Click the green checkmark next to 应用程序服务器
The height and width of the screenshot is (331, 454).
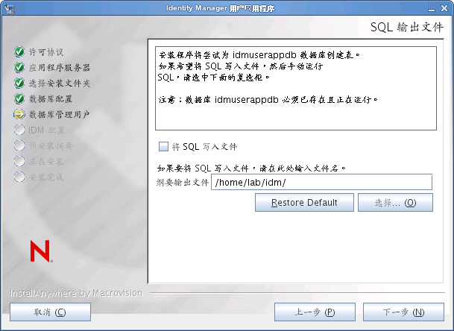point(19,68)
